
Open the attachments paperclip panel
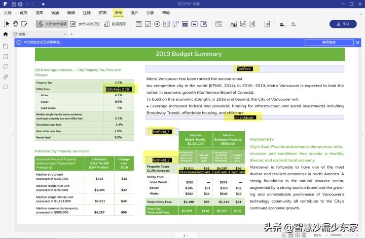6,77
